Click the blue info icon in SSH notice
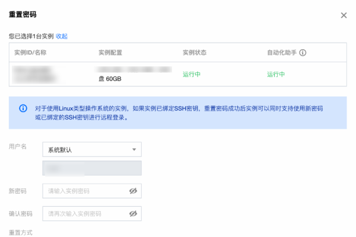Viewport: 356px width, 237px height. click(23, 108)
